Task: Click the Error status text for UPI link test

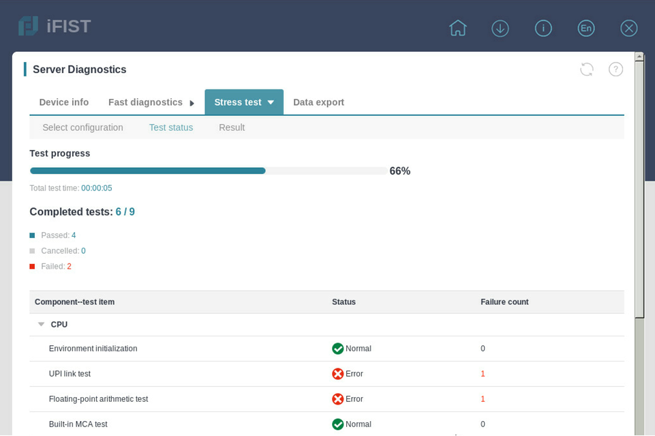Action: 354,374
